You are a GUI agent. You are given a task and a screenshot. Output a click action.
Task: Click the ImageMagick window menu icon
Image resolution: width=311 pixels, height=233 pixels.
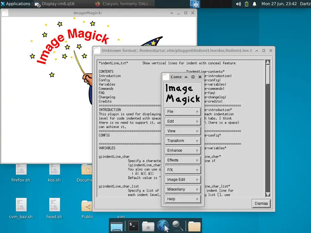(x=5, y=13)
